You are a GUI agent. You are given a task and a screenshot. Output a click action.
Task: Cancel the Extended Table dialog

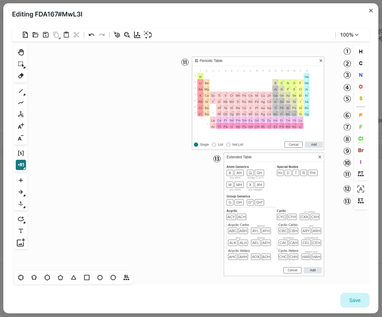[292, 270]
